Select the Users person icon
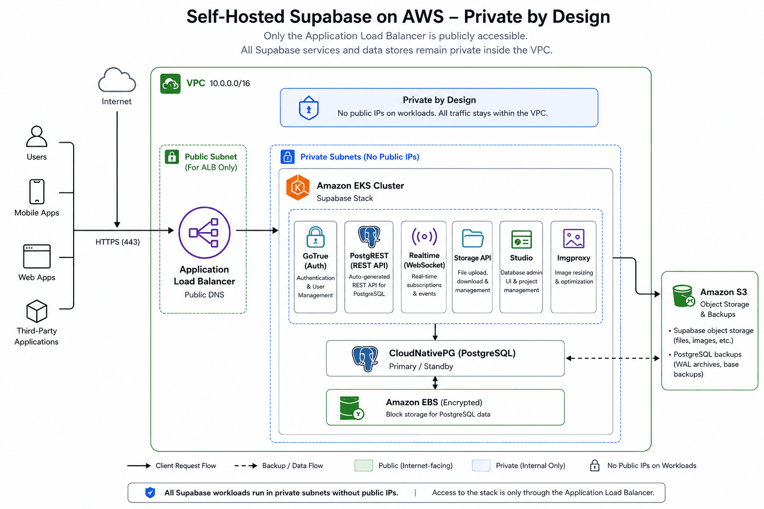This screenshot has width=764, height=509. (37, 136)
